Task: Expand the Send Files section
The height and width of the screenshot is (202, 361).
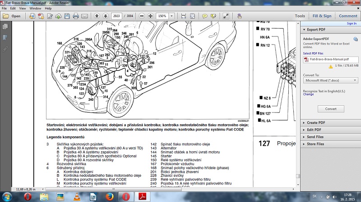Action: pyautogui.click(x=316, y=137)
